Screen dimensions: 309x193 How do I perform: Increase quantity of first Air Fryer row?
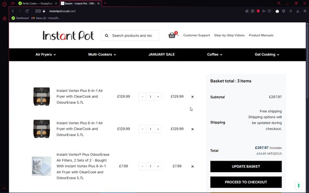[x=158, y=96]
